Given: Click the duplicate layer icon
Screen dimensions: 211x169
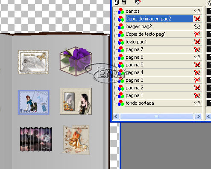Looking at the screenshot, I should (x=117, y=2).
